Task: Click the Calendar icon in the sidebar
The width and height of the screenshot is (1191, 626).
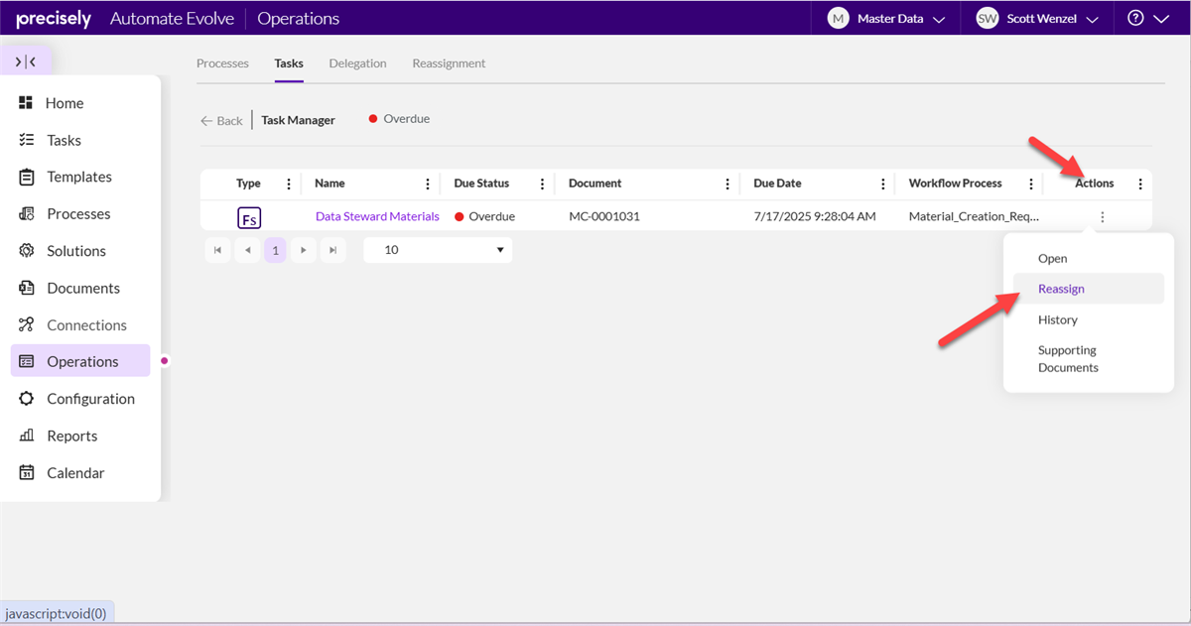Action: (x=27, y=473)
